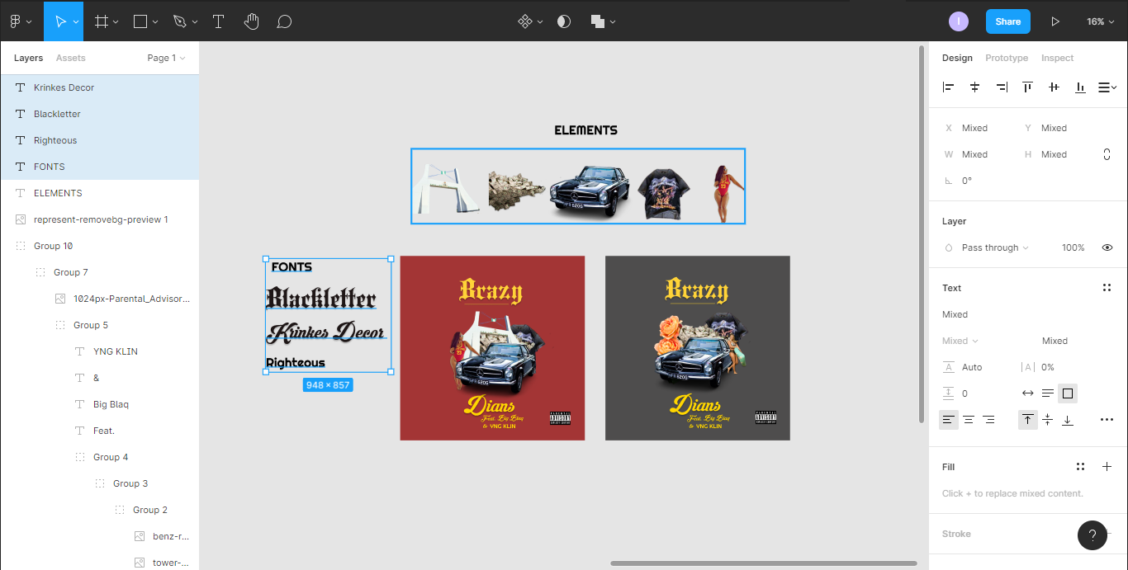Switch to the Assets tab
Viewport: 1128px width, 570px height.
point(70,58)
